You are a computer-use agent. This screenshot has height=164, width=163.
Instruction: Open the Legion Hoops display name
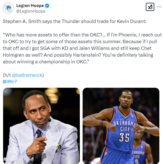point(30,6)
